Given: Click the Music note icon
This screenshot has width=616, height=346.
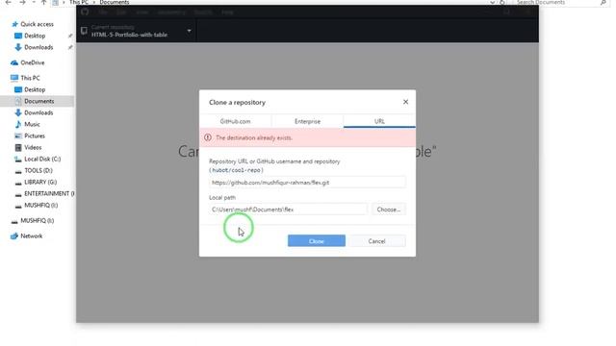Looking at the screenshot, I should click(18, 124).
